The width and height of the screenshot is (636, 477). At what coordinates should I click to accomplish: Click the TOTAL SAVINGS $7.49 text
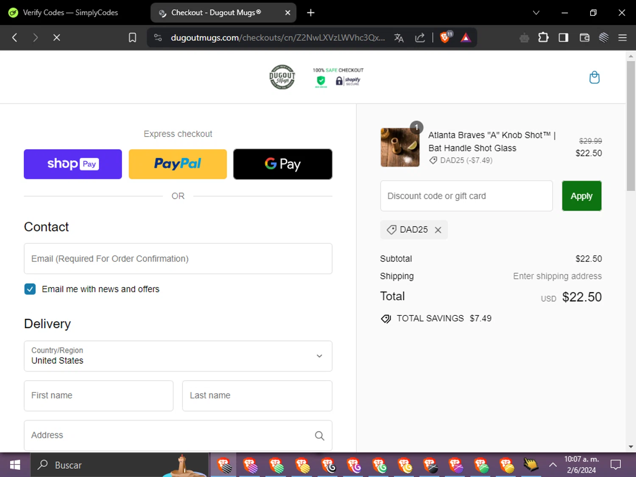tap(444, 318)
